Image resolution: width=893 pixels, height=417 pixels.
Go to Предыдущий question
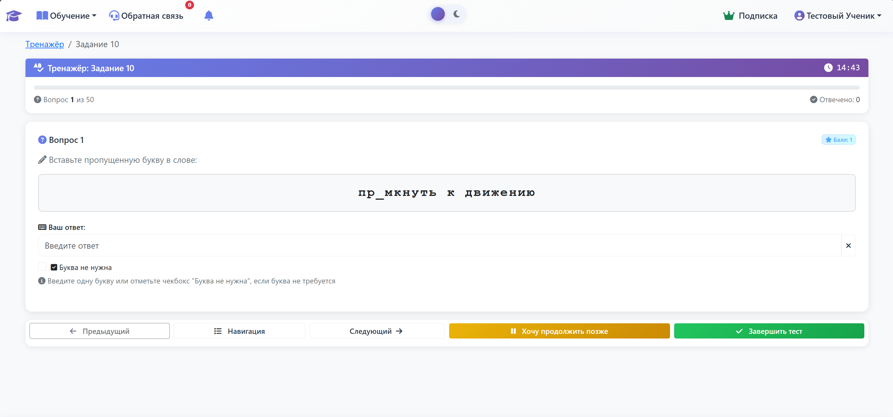point(99,331)
